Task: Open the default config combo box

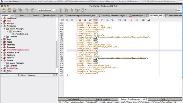Action: (47, 10)
